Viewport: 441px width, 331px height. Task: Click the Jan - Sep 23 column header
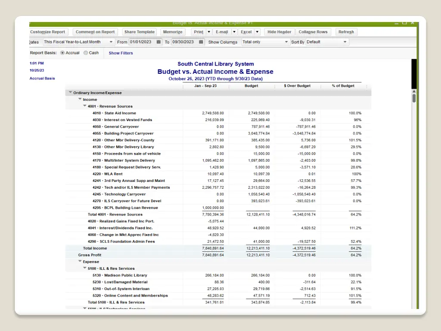[x=205, y=86]
